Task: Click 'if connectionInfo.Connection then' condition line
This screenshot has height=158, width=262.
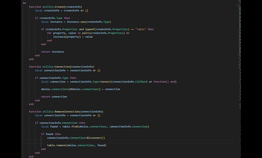Action: click(x=60, y=123)
